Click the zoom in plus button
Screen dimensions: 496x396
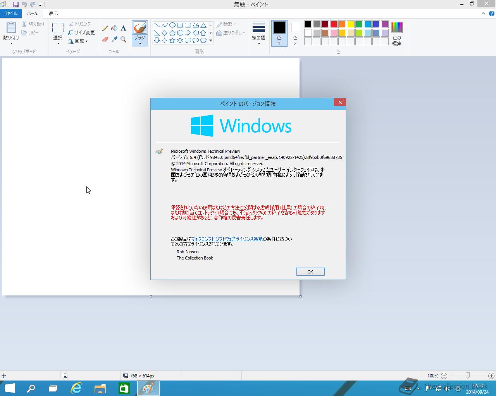pyautogui.click(x=491, y=376)
